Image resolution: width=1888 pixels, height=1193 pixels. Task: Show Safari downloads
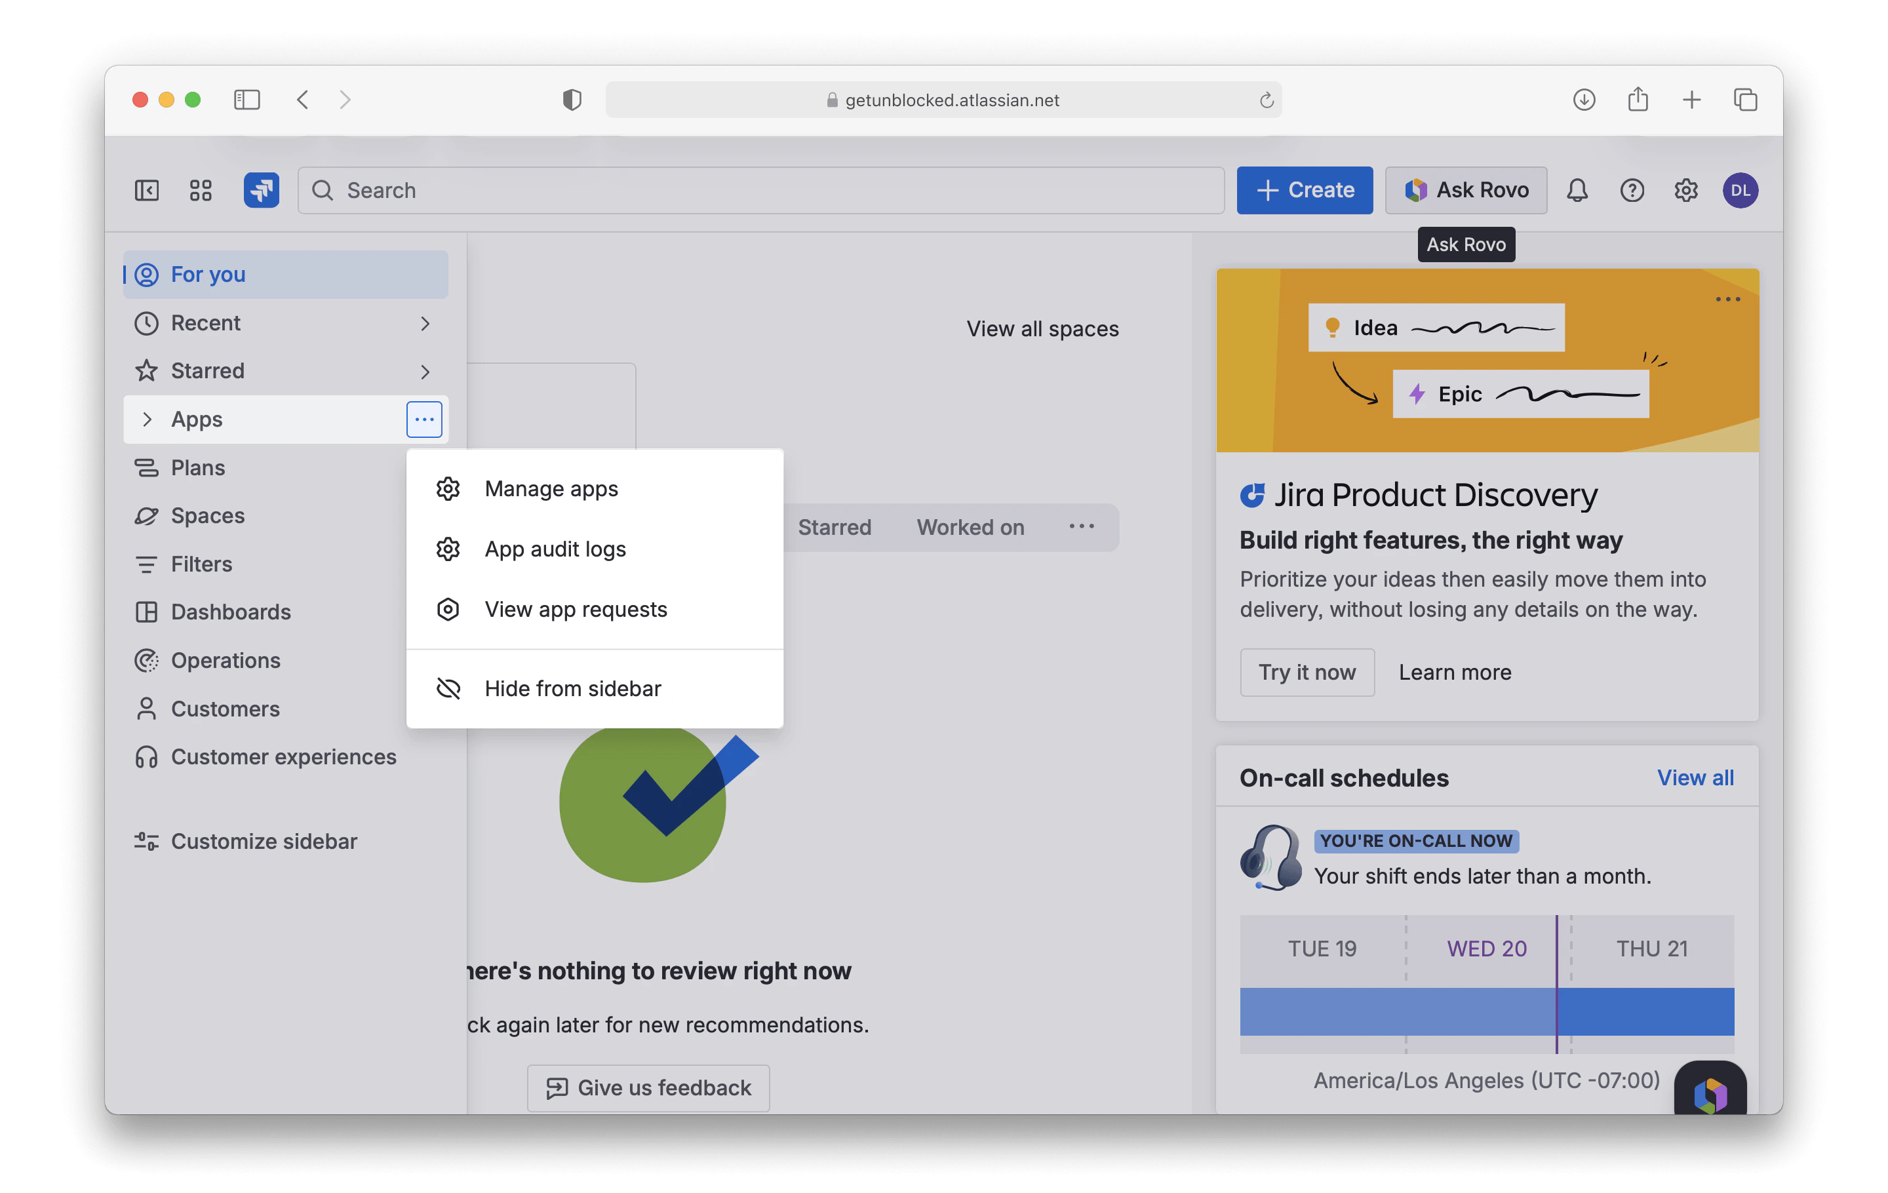(1584, 100)
